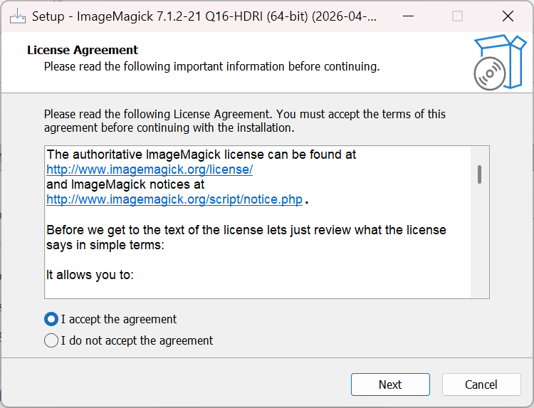534x408 pixels.
Task: Minimize the ImageMagick Setup window
Action: point(407,16)
